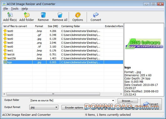Click the star icon of test0 .png row
The width and height of the screenshot is (166, 119).
[5, 43]
